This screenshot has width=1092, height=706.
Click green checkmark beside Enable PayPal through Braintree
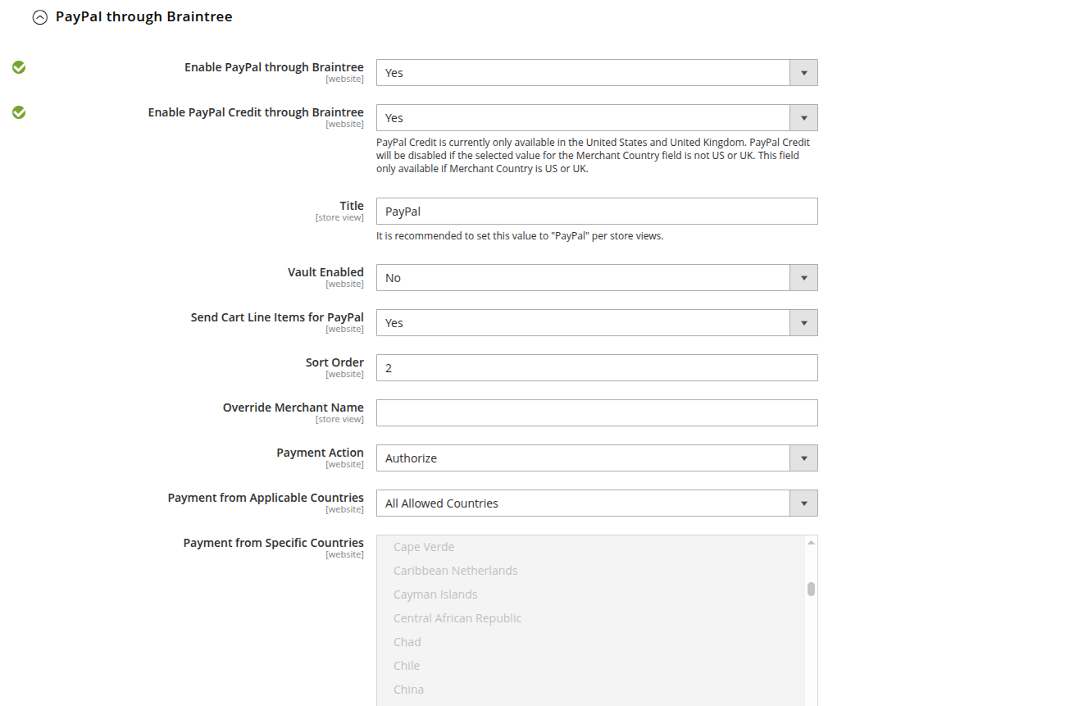coord(19,67)
